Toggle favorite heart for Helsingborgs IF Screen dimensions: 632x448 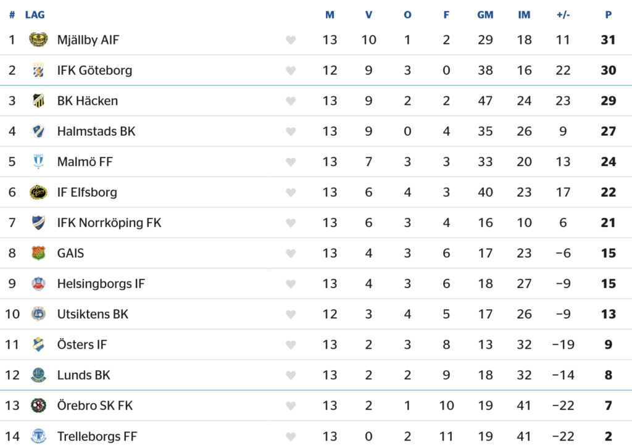[291, 284]
